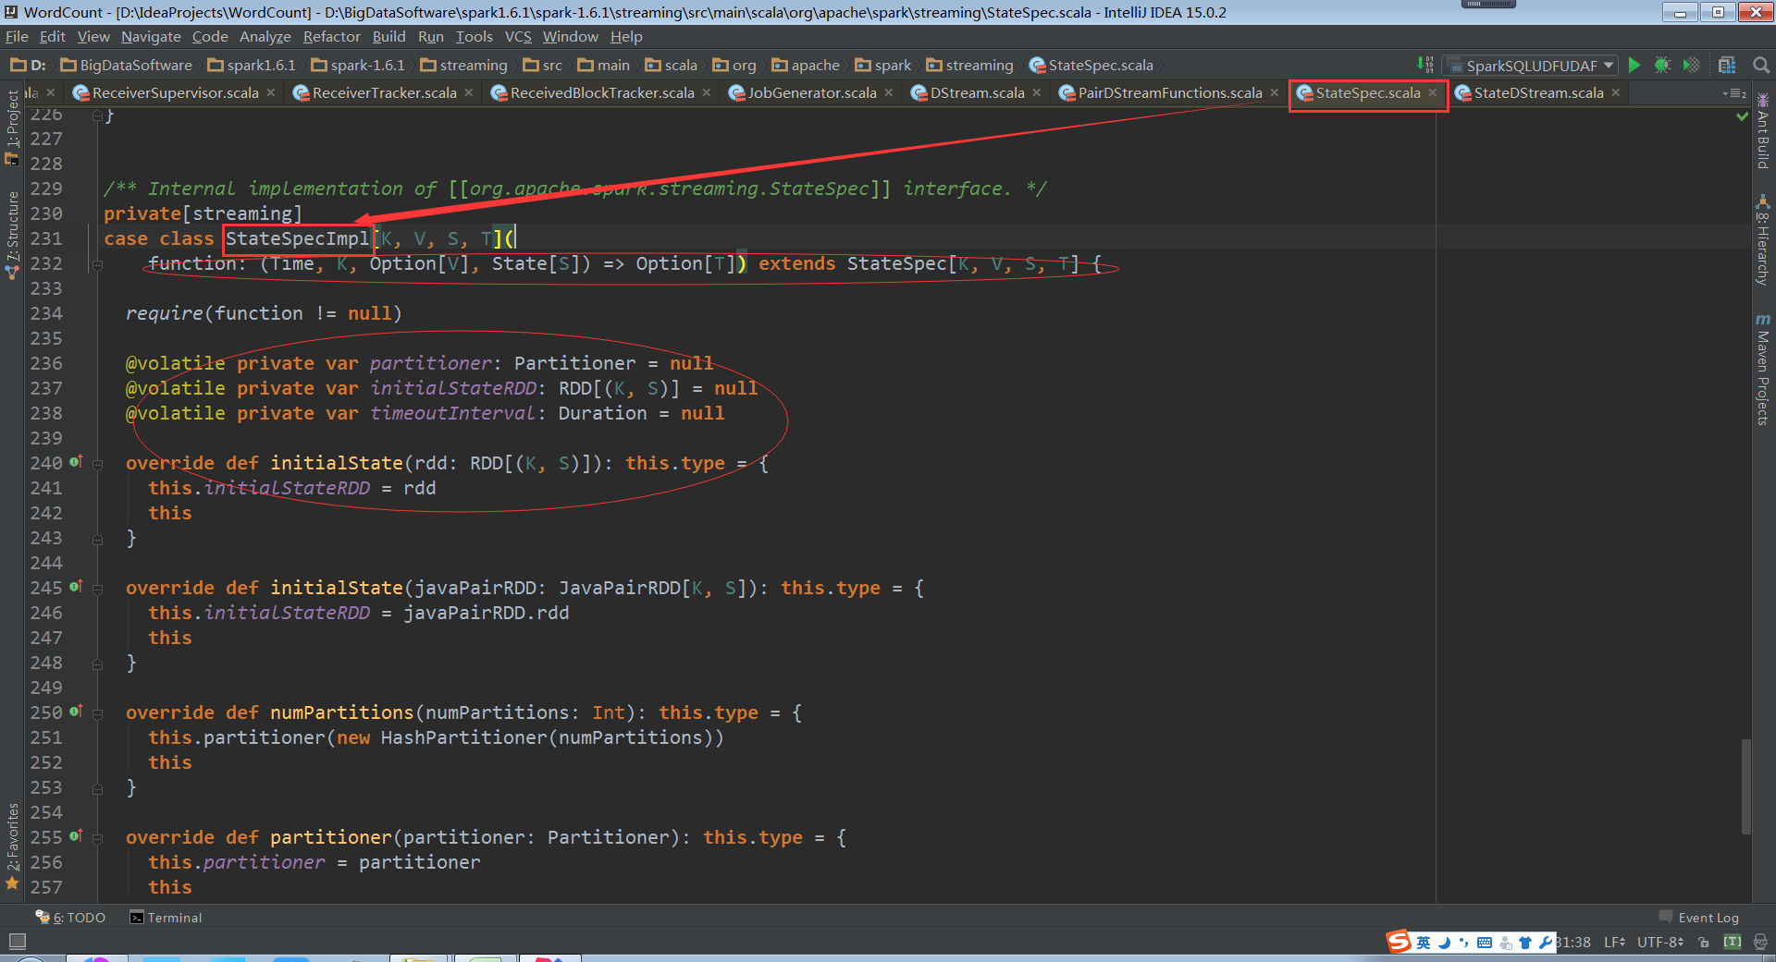This screenshot has height=962, width=1776.
Task: Run with coverage icon in toolbar
Action: [1691, 65]
